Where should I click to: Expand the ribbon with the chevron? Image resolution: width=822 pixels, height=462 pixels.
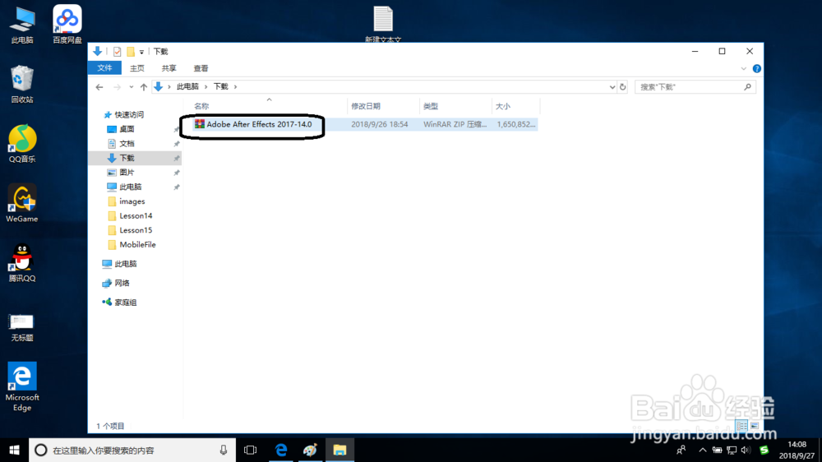743,69
